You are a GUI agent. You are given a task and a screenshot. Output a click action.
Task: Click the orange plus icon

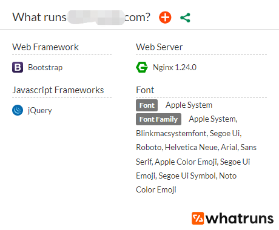pos(165,18)
